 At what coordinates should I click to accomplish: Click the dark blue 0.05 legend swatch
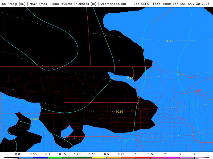coord(40,158)
